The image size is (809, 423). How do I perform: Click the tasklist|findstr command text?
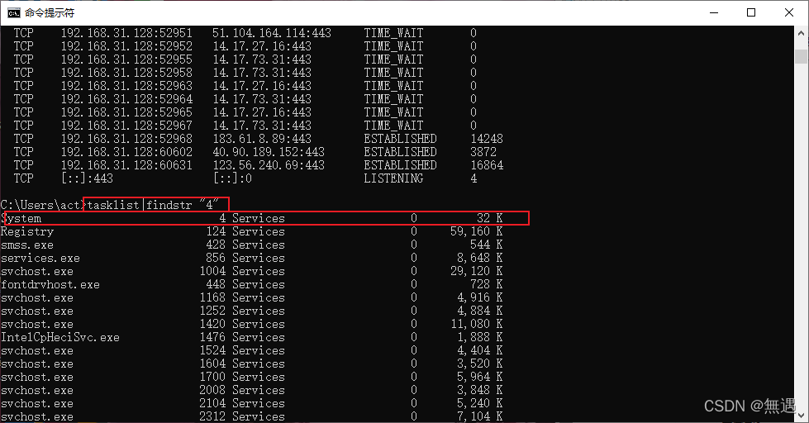point(153,205)
